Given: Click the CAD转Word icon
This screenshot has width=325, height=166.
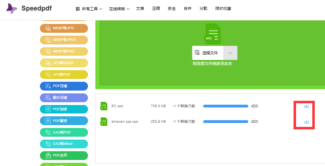Looking at the screenshot, I should [48, 144].
